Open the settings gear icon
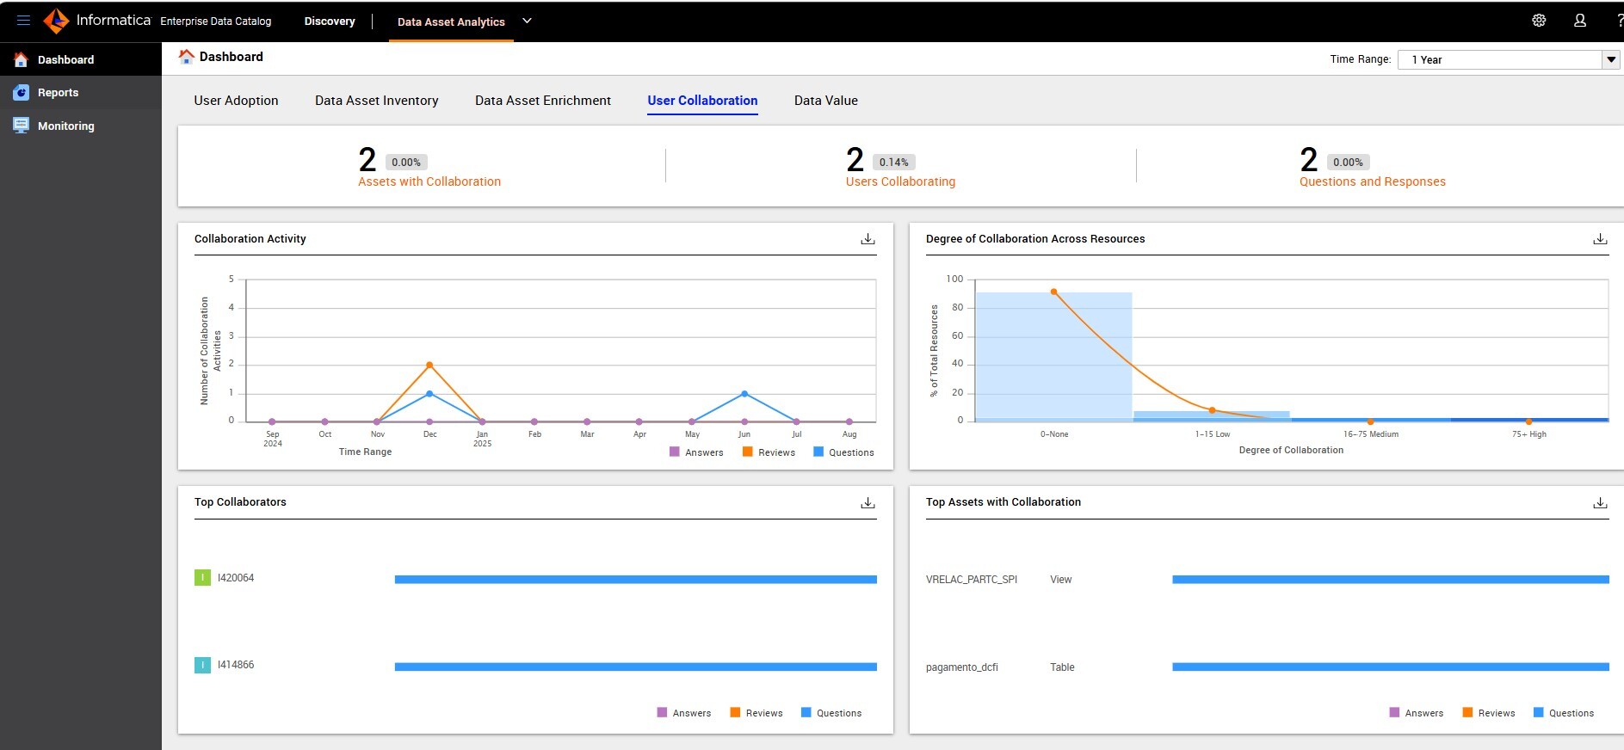This screenshot has width=1624, height=750. [1539, 21]
